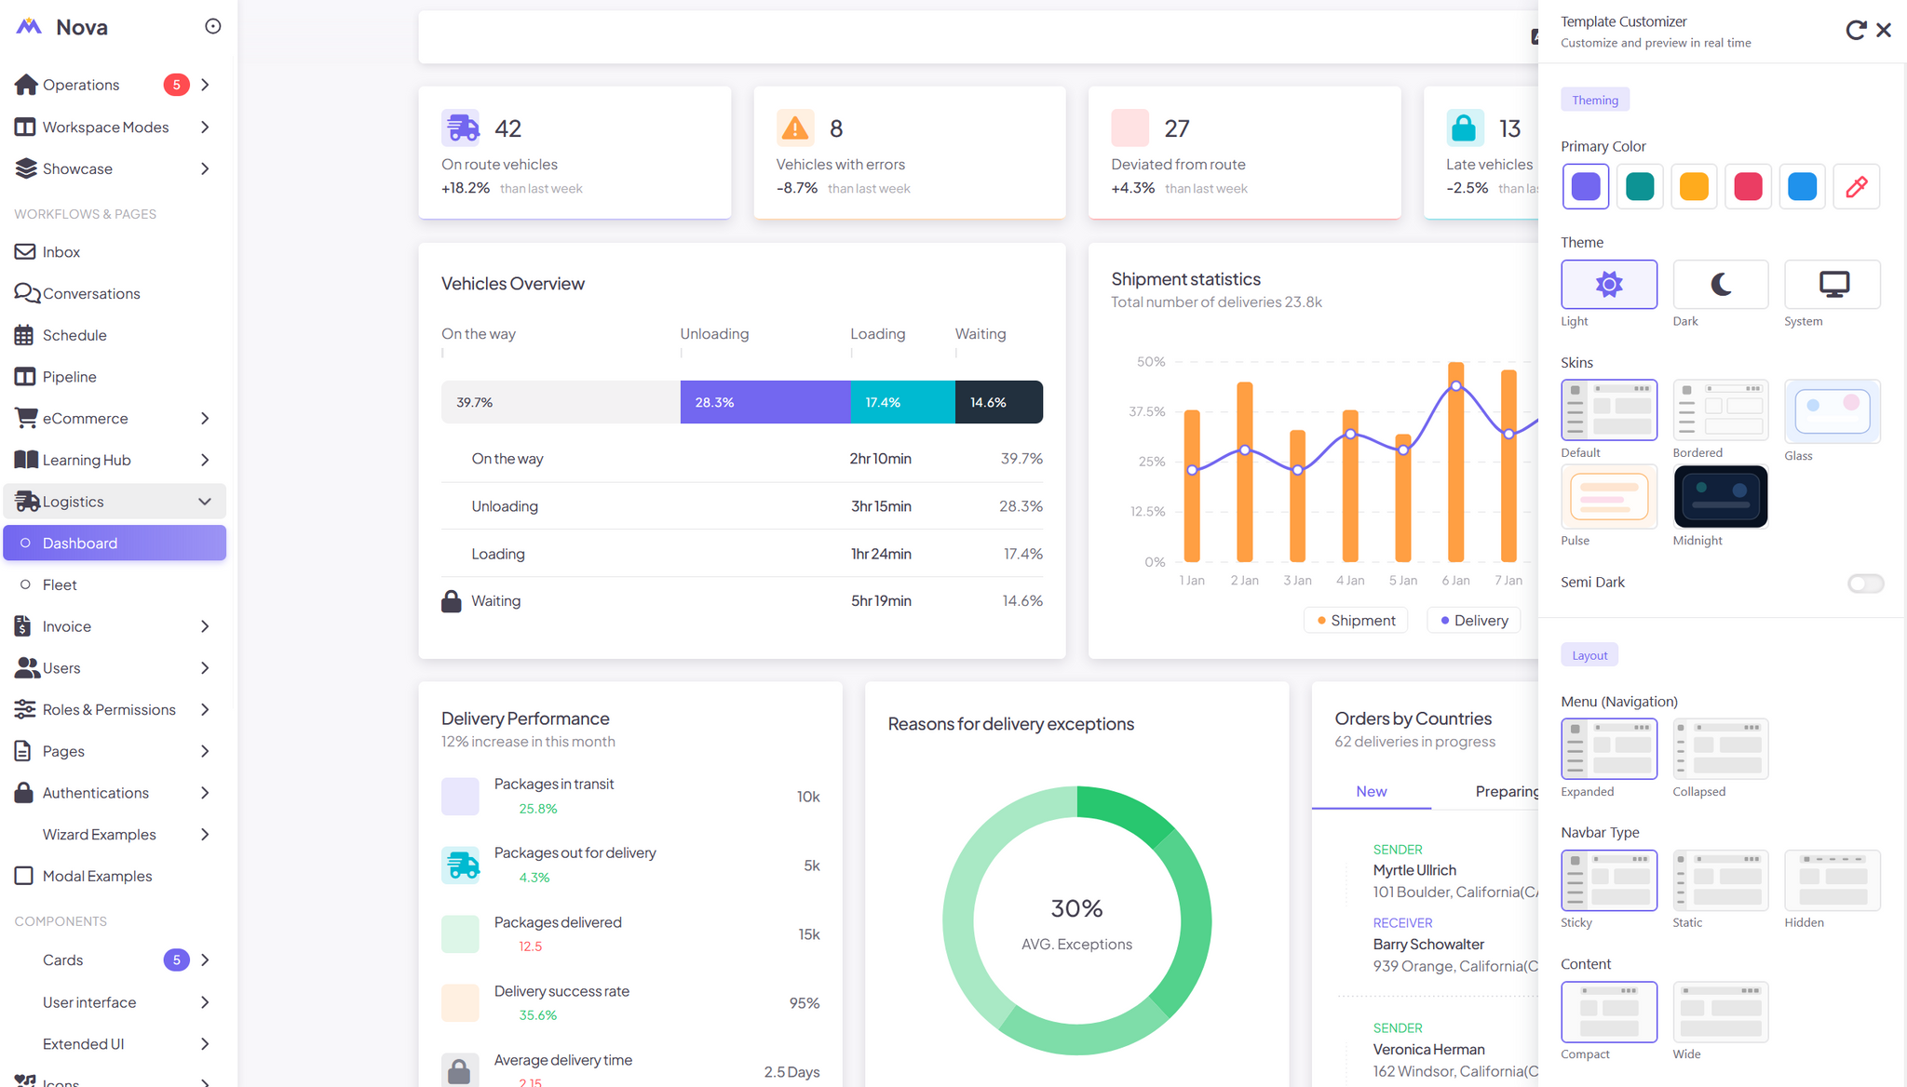Collapse the Logistics menu chevron

pos(205,502)
